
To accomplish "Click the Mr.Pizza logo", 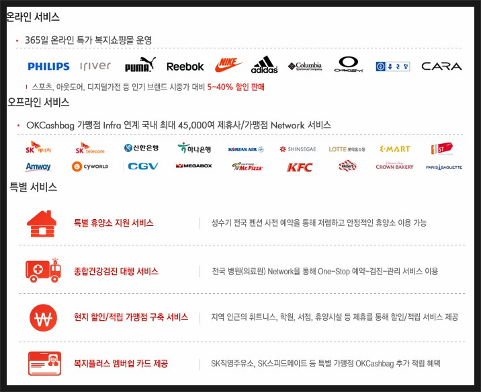I will tap(247, 166).
